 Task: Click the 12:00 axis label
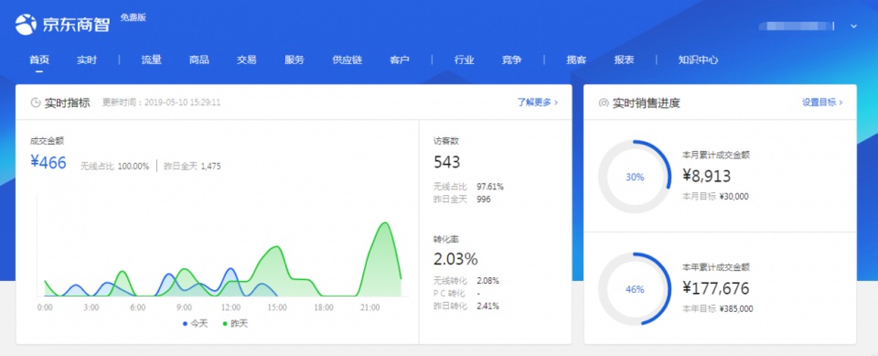tap(230, 307)
